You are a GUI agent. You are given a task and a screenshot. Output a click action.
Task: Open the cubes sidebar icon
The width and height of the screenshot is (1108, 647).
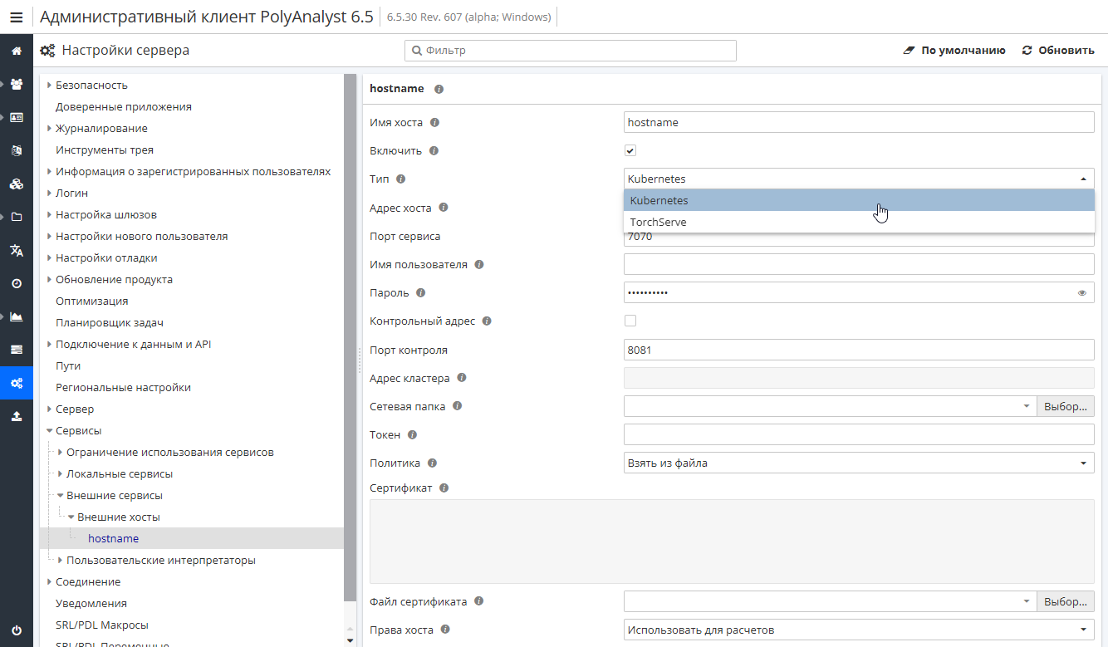[x=17, y=184]
